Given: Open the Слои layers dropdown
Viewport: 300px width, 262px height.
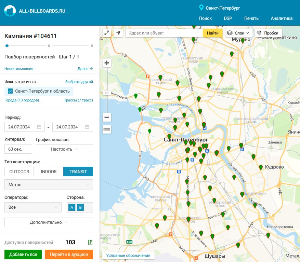Looking at the screenshot, I should (238, 33).
